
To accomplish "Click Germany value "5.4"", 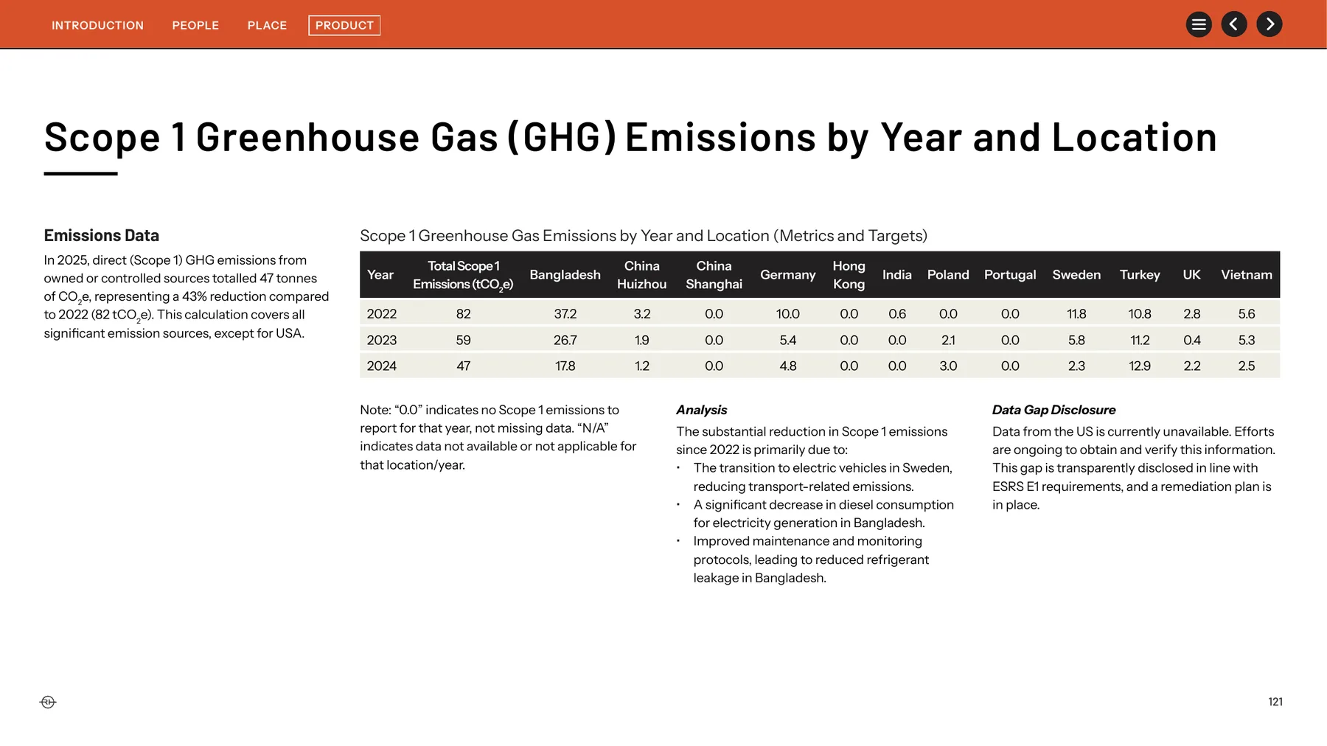I will 788,341.
